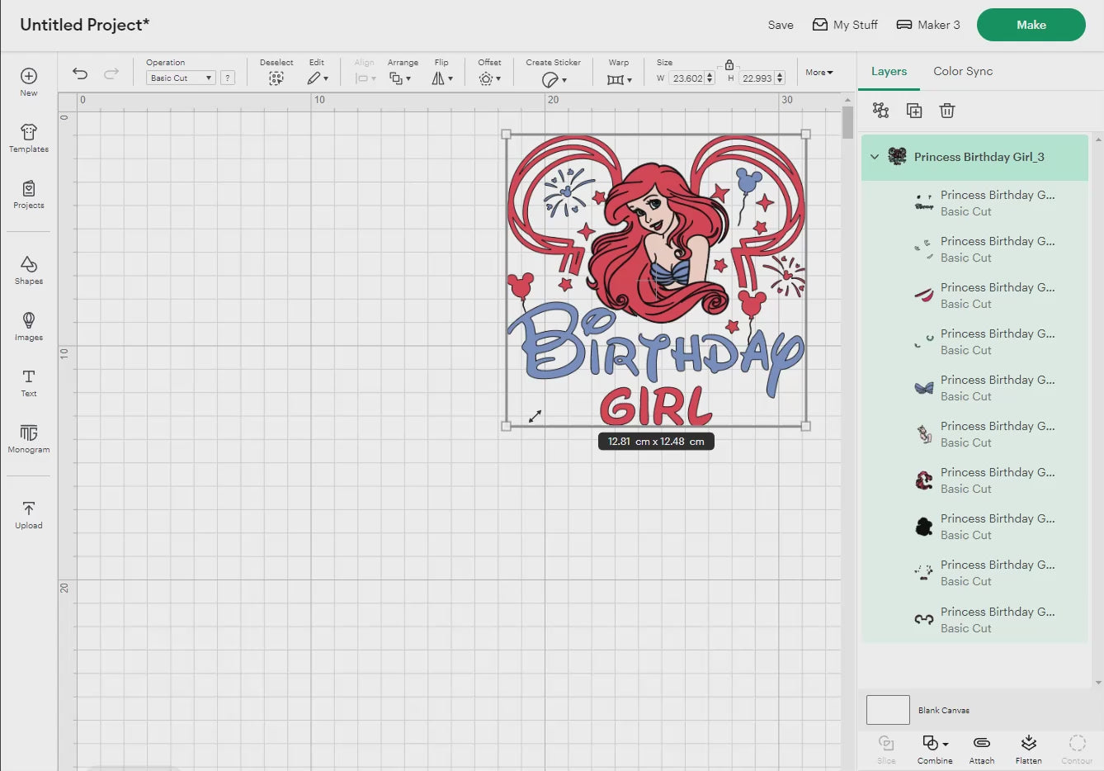Viewport: 1104px width, 771px height.
Task: Select the Maker 3 machine
Action: click(x=928, y=25)
